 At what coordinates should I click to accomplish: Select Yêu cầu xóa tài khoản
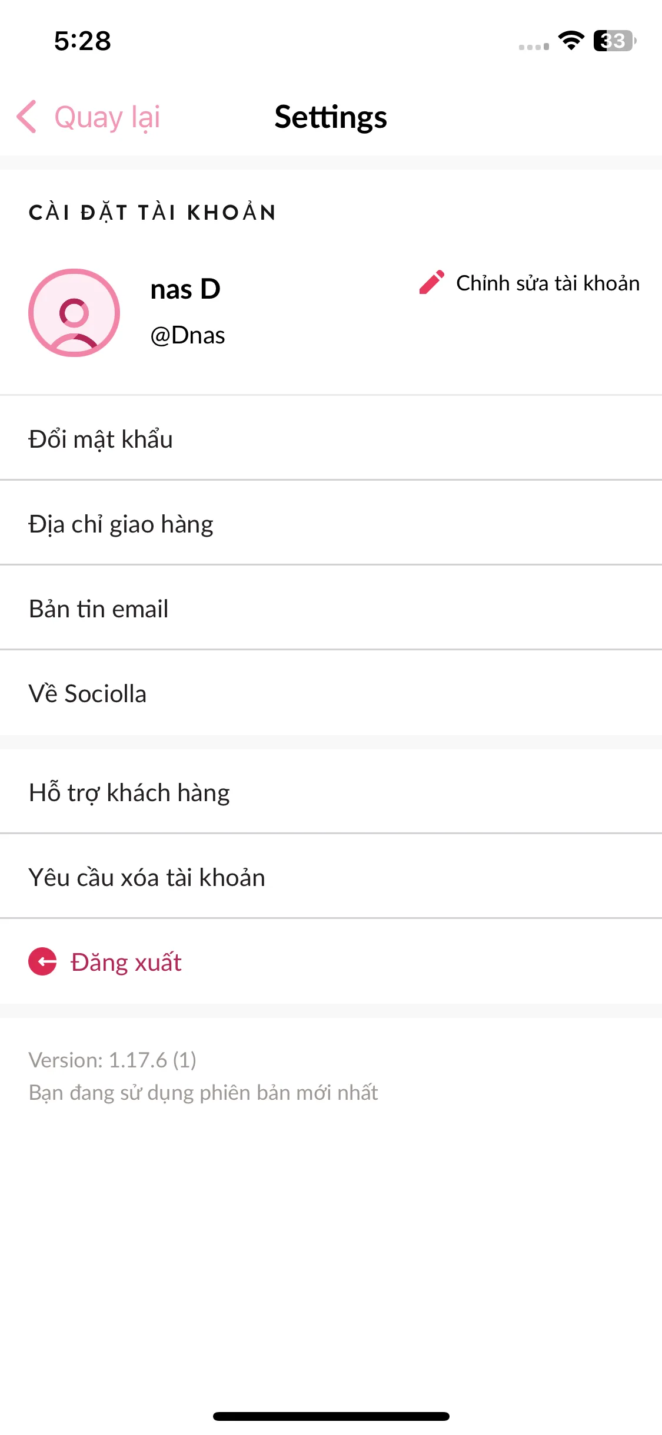[x=331, y=877]
